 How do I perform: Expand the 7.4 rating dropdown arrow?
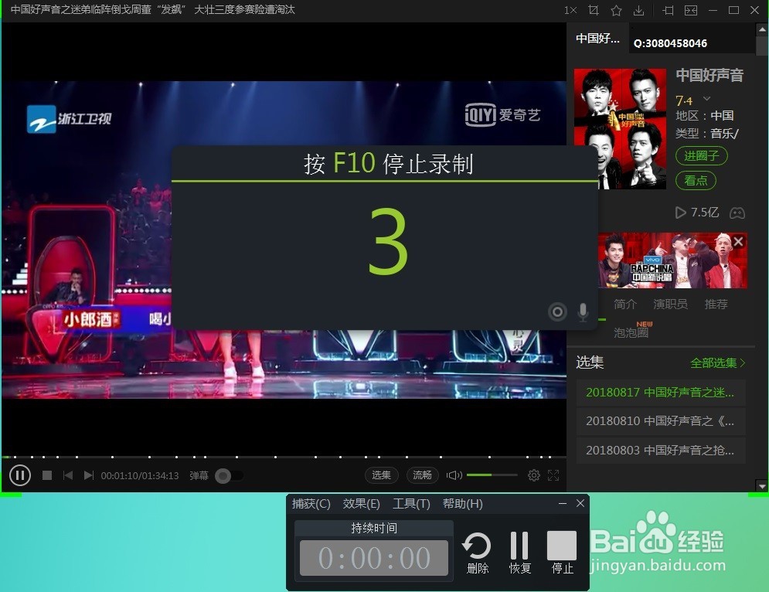pos(706,99)
